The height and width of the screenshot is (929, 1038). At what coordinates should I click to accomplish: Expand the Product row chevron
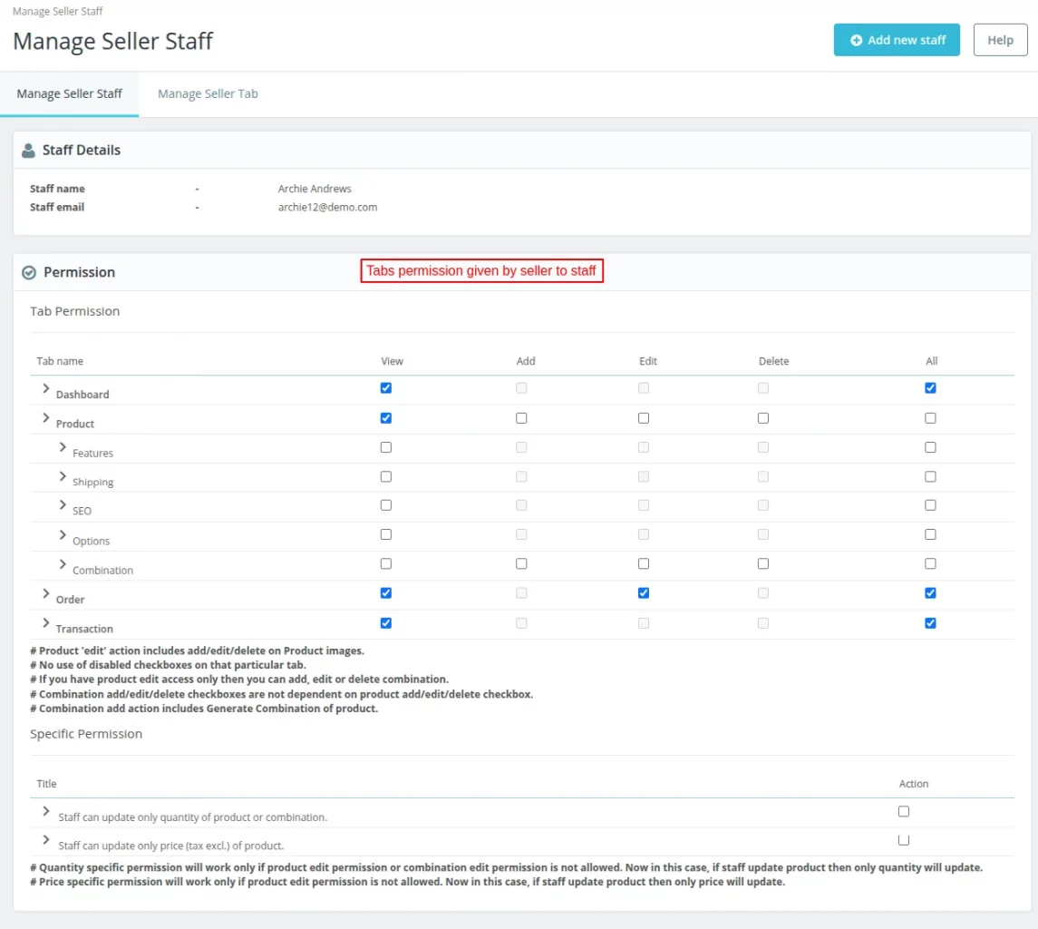45,417
